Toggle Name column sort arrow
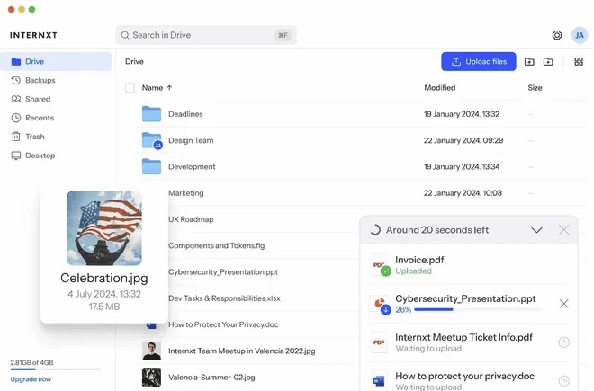Viewport: 594px width, 391px height. click(x=170, y=88)
